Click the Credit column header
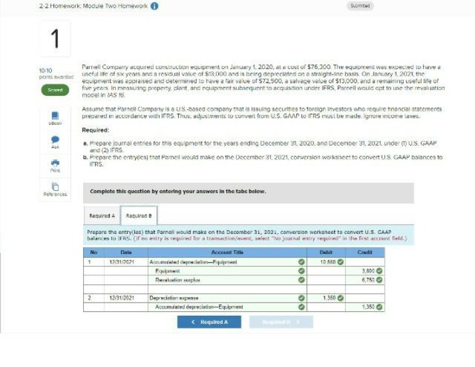The image size is (475, 367). (x=365, y=252)
